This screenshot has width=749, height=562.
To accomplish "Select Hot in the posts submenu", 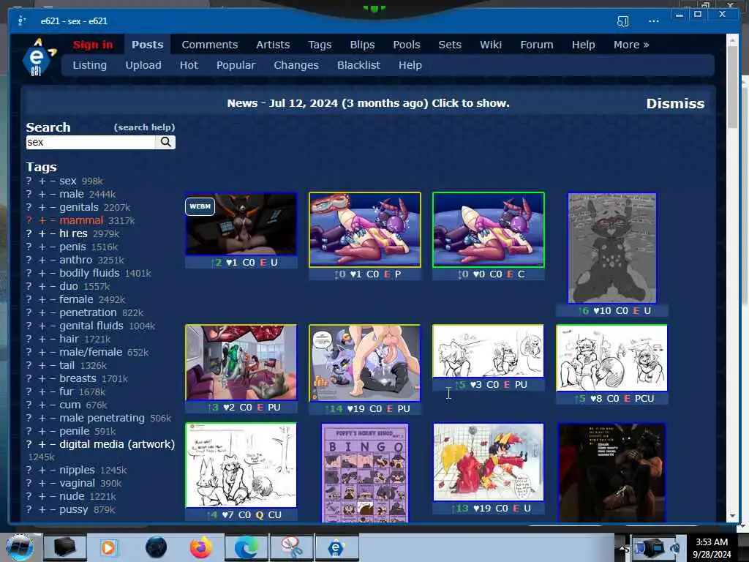I will (x=189, y=65).
